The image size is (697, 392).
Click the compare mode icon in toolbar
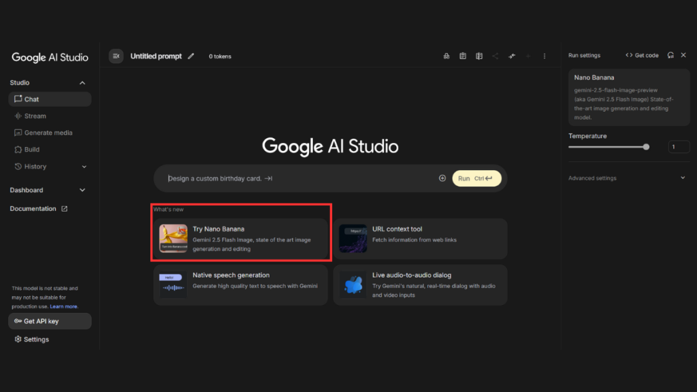479,56
